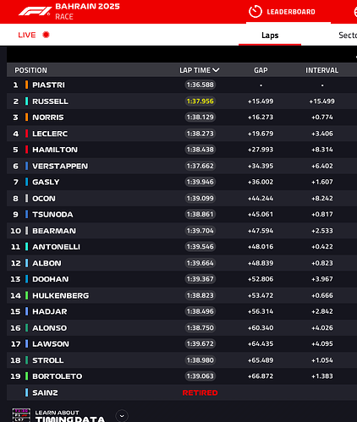Click the Interval column header
This screenshot has height=422, width=357.
[322, 70]
